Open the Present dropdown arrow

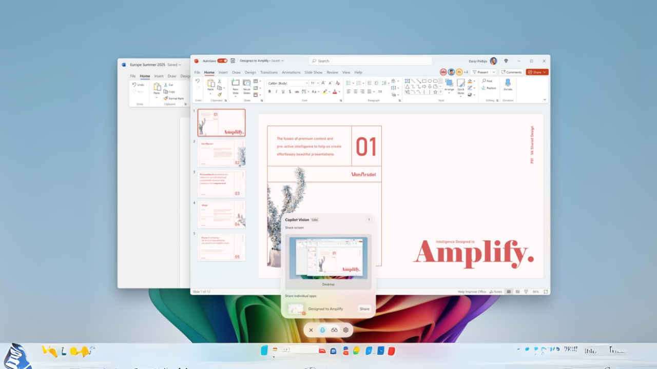(x=494, y=72)
